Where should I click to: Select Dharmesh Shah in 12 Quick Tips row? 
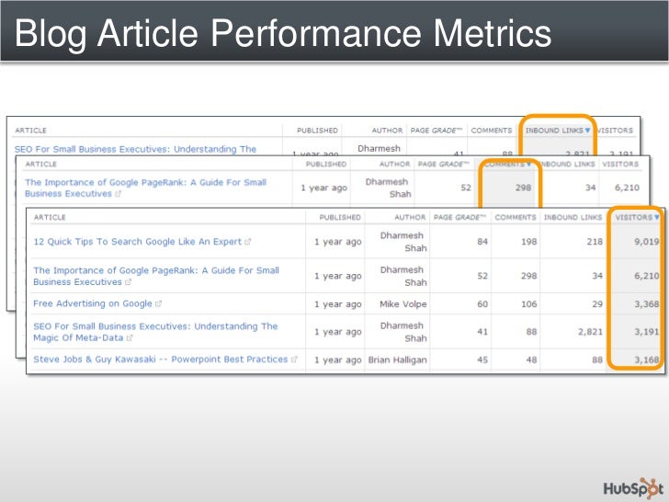pyautogui.click(x=403, y=242)
